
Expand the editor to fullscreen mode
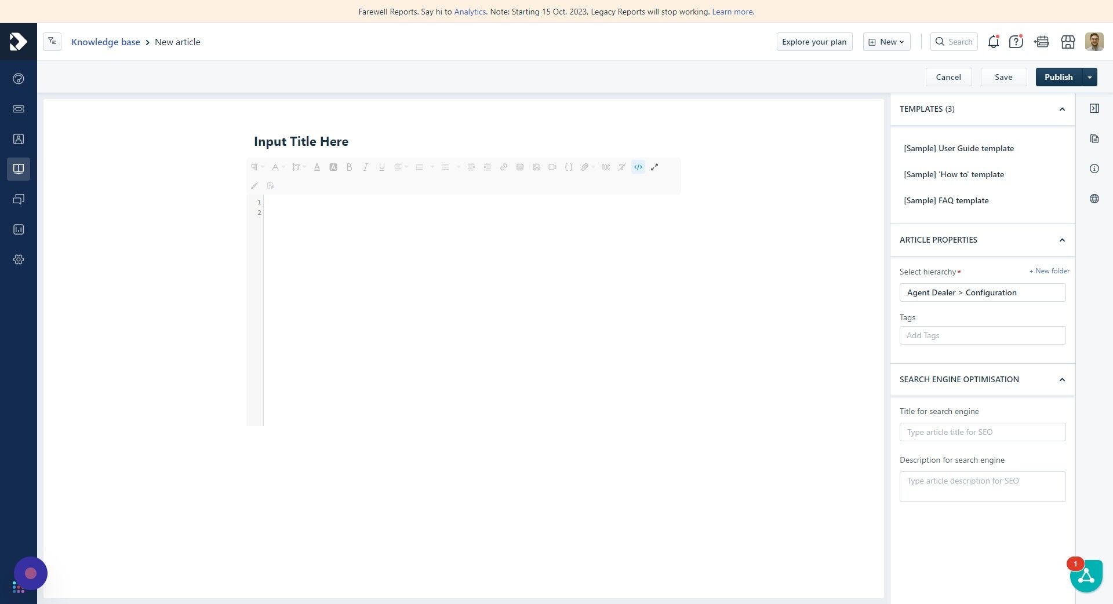pos(654,167)
